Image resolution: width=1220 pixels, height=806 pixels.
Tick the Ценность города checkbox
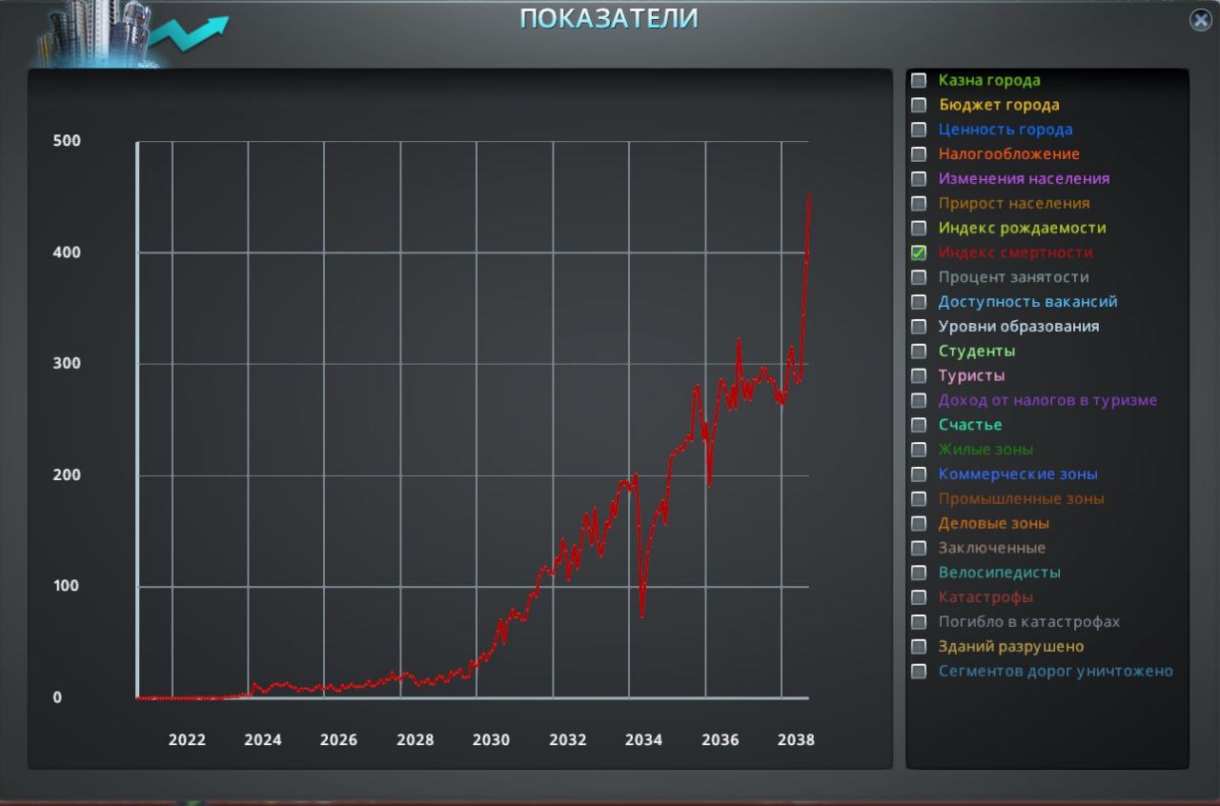[x=919, y=130]
